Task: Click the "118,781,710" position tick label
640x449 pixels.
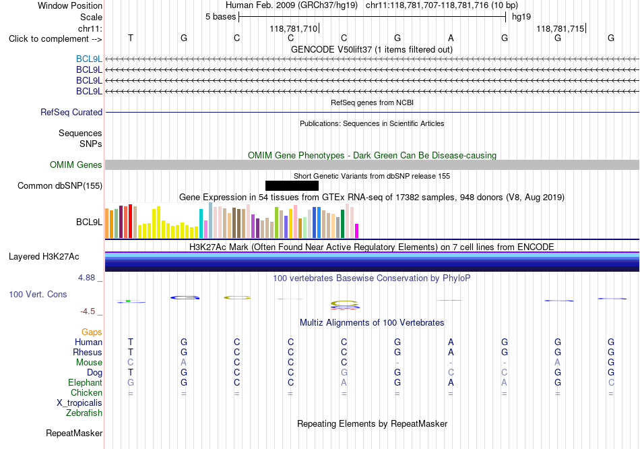Action: pos(294,28)
